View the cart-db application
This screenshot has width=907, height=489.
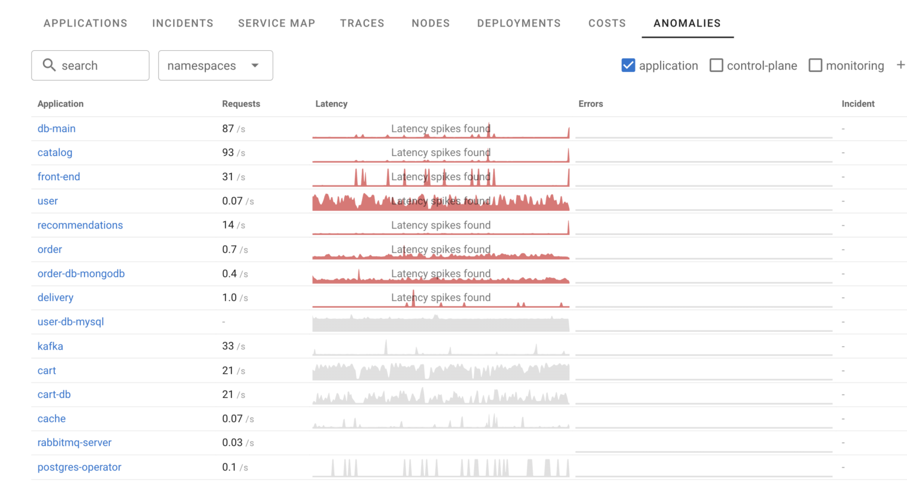(54, 394)
